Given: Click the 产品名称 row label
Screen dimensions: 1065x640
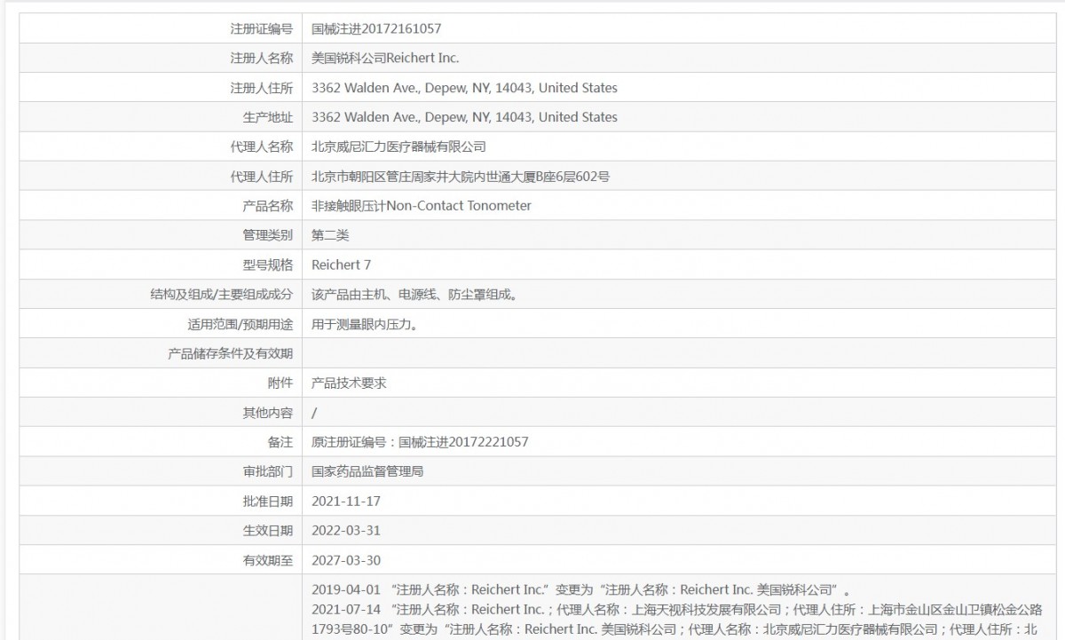Looking at the screenshot, I should (x=267, y=206).
